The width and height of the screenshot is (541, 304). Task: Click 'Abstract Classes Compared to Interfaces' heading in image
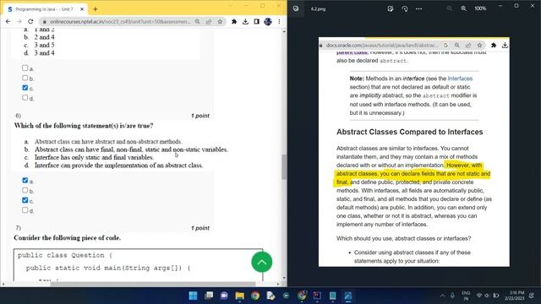tap(409, 132)
